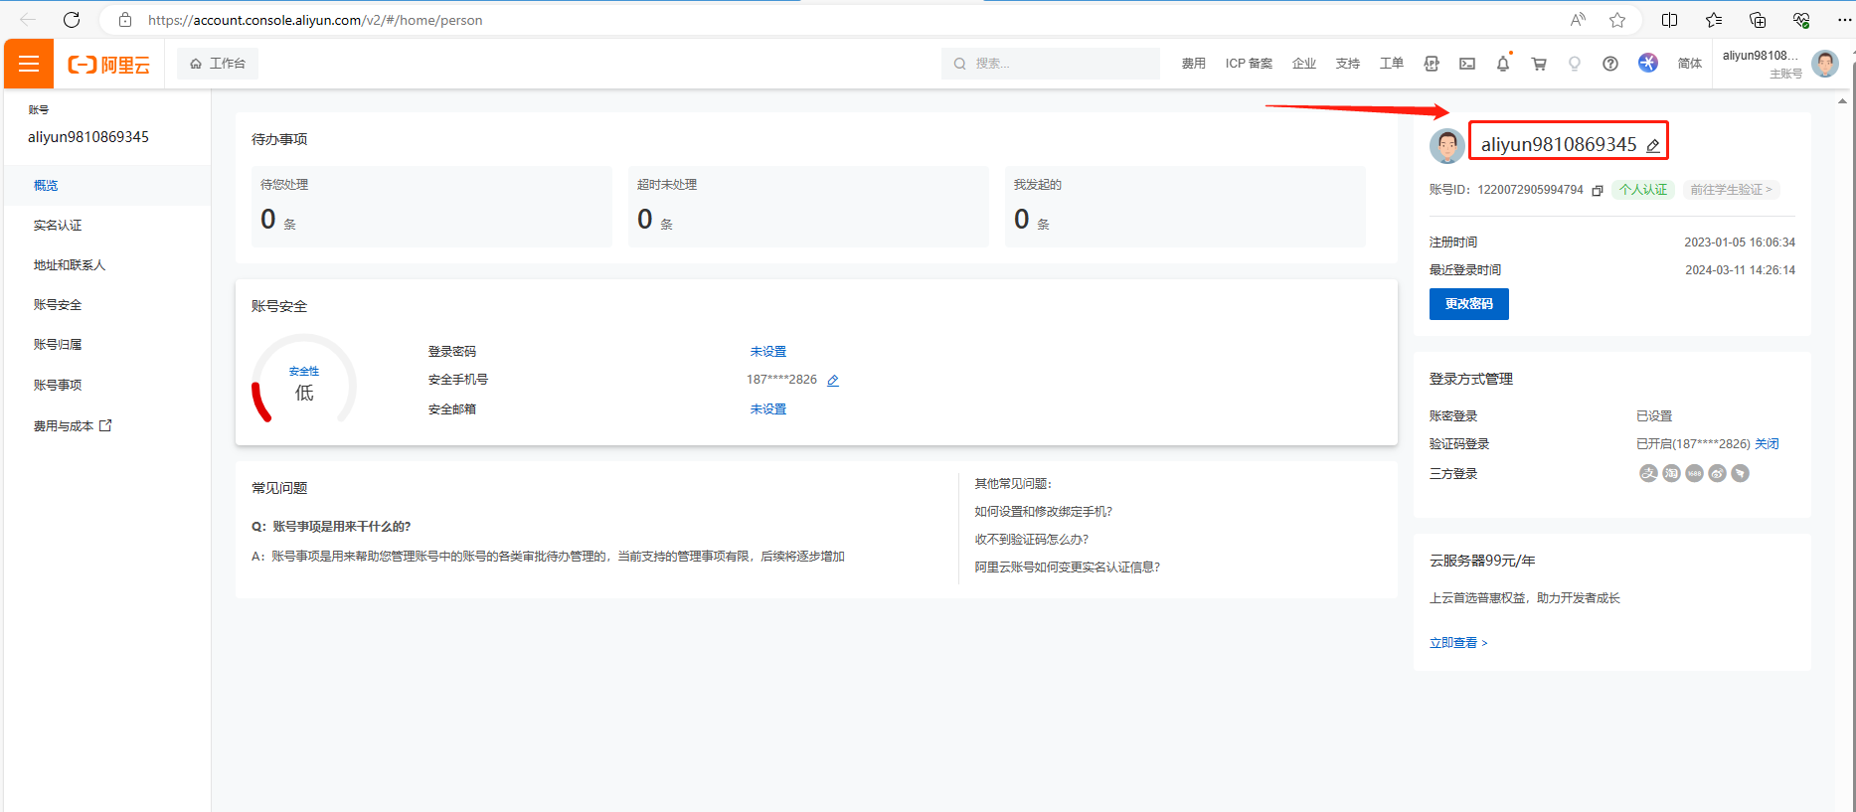Viewport: 1856px width, 812px height.
Task: Open the orange hamburger navigation menu
Action: point(29,64)
